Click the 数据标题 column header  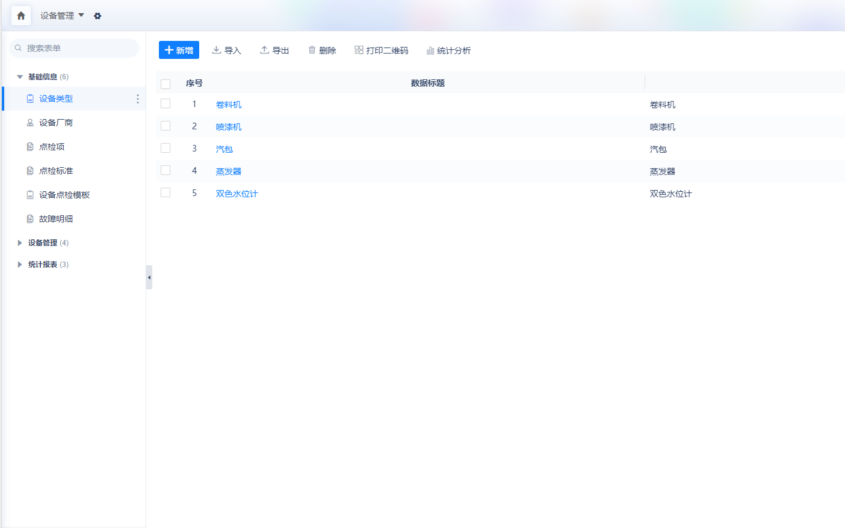click(x=428, y=83)
